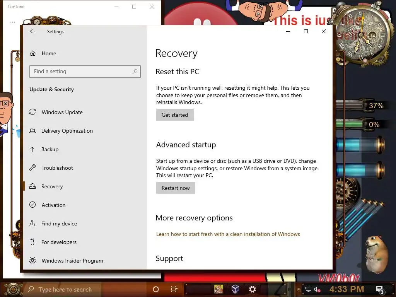Open VirtualBox cube icon in the taskbar
The image size is (396, 297).
[236, 289]
